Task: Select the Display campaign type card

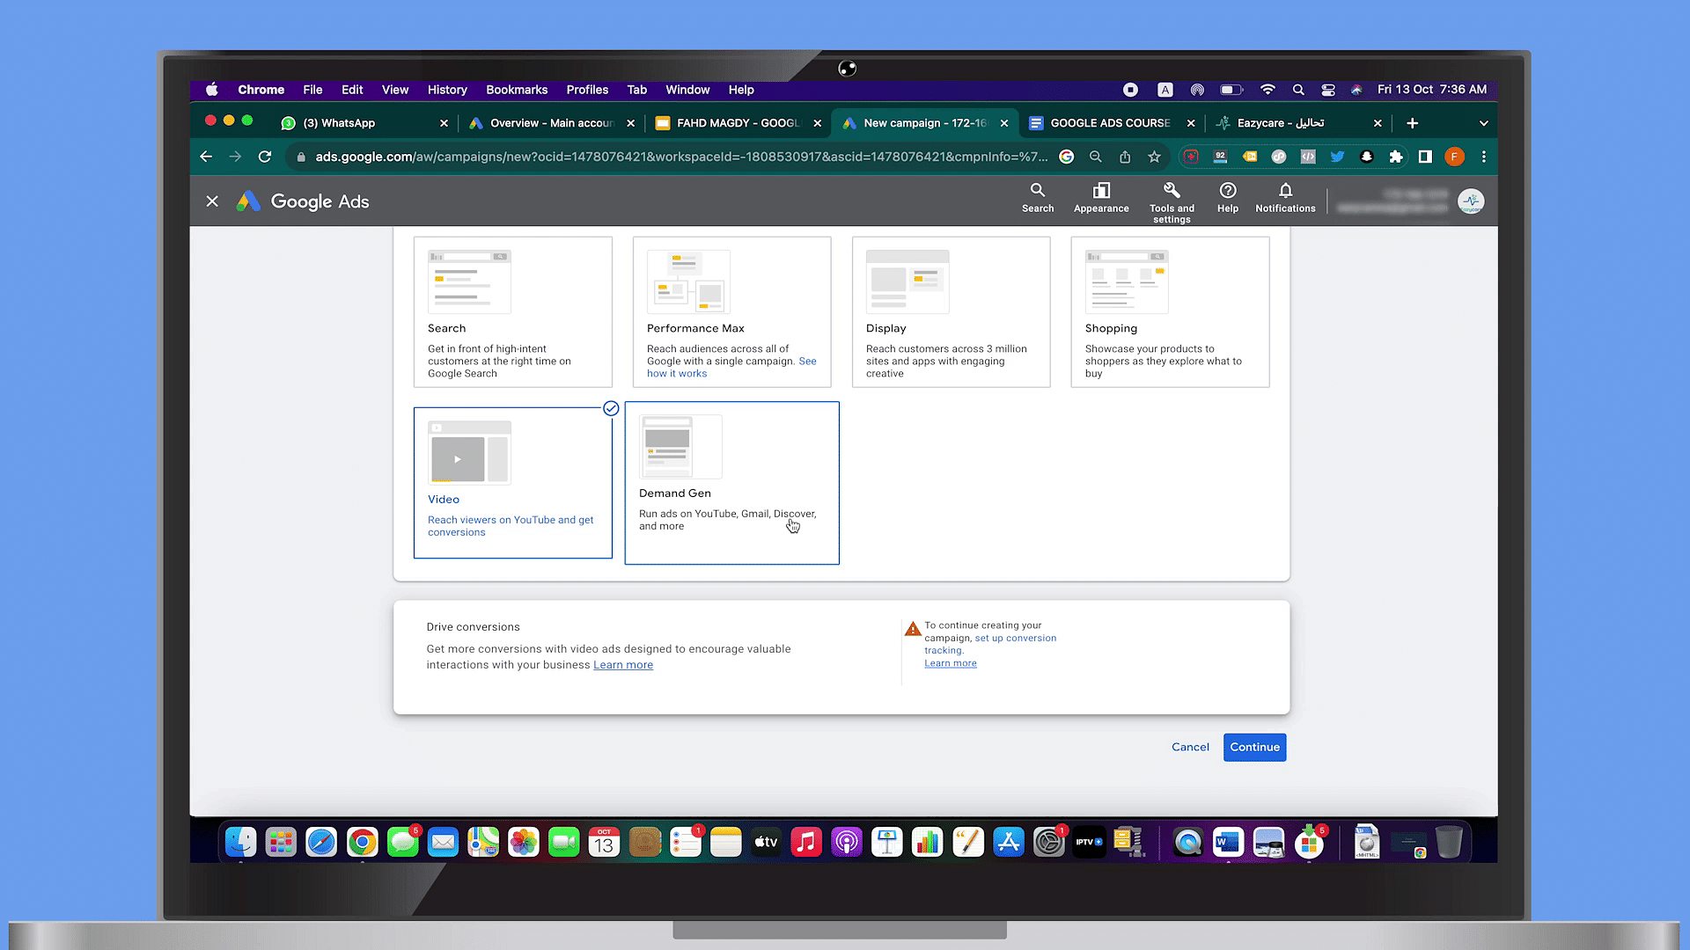Action: click(952, 311)
